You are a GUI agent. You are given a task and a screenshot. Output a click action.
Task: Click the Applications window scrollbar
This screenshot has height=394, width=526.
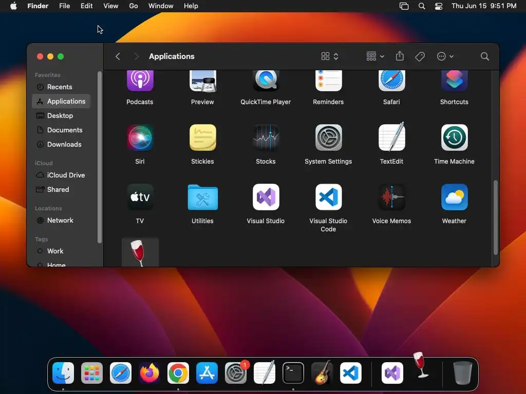[x=496, y=218]
